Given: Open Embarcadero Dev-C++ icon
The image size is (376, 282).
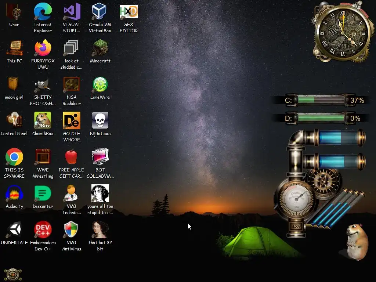Looking at the screenshot, I should coord(43,229).
